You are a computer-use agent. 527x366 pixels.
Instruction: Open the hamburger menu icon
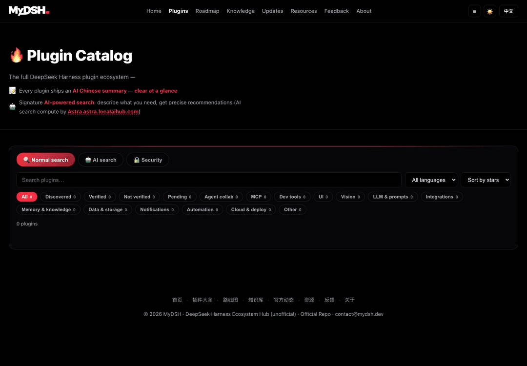(x=474, y=11)
